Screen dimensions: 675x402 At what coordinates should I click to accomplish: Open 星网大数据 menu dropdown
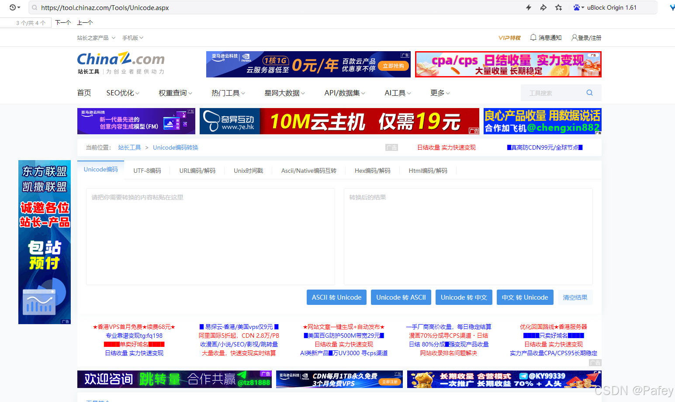pyautogui.click(x=284, y=93)
